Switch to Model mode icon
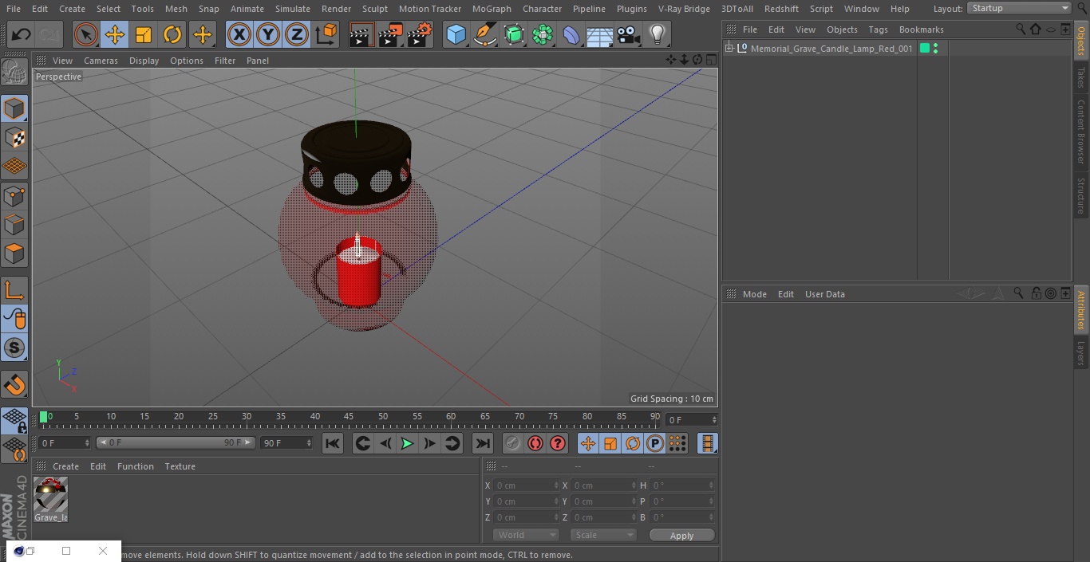This screenshot has height=562, width=1090. [14, 108]
